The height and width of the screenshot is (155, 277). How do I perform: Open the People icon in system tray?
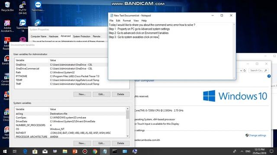tap(235, 151)
